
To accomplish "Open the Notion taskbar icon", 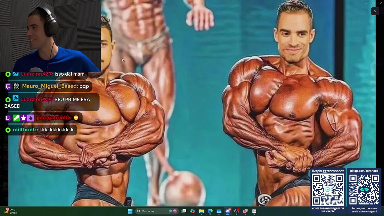I will 254,211.
